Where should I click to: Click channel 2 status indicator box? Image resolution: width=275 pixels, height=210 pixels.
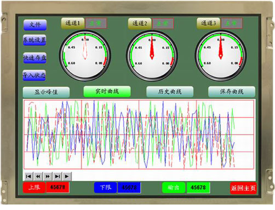pos(163,24)
